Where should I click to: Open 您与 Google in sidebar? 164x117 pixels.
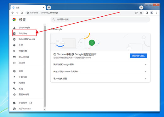[x=24, y=28]
